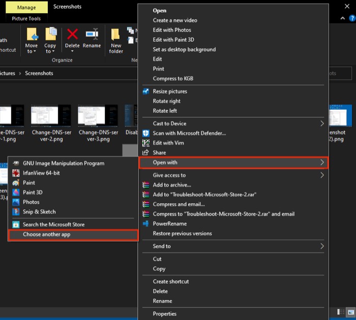Open the Copy to dropdown arrow
Screen dimensions: 356x320
tap(53, 51)
